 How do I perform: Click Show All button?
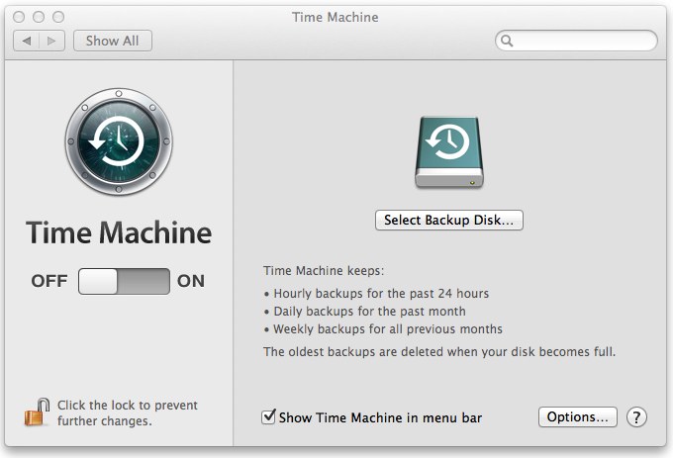pyautogui.click(x=113, y=41)
